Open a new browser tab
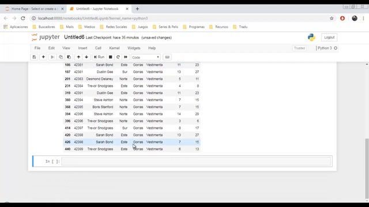 pyautogui.click(x=137, y=9)
